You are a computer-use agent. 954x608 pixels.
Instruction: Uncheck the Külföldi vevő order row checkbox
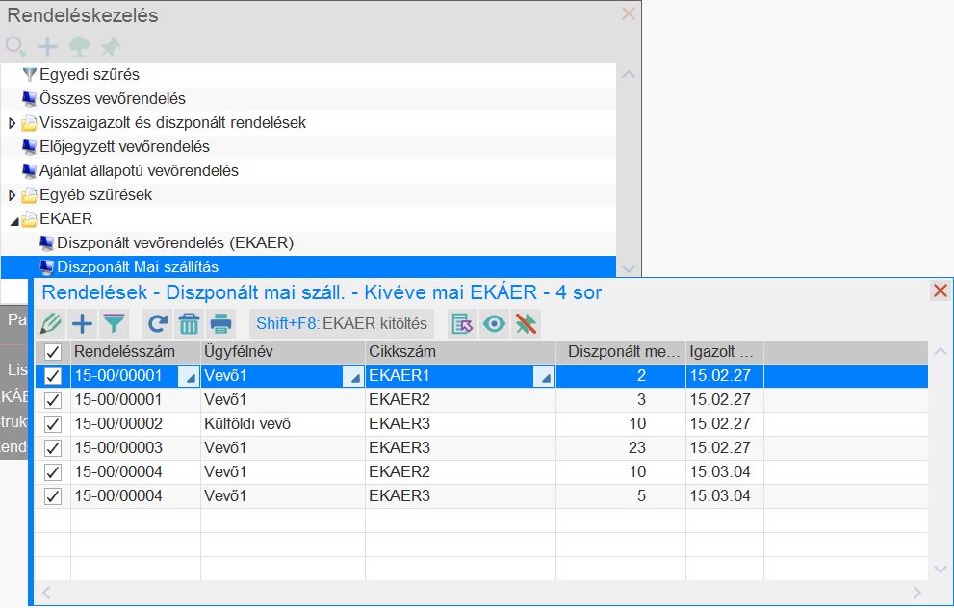click(x=53, y=424)
